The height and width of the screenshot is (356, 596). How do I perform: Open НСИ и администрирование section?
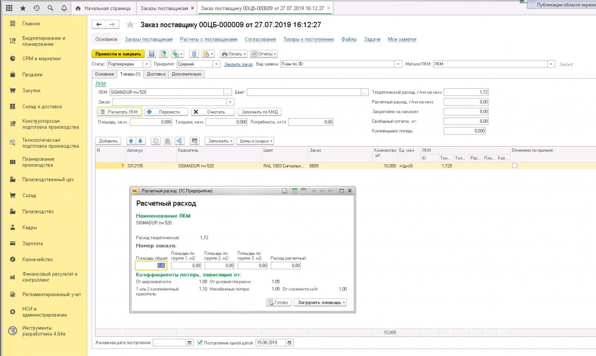pyautogui.click(x=44, y=312)
